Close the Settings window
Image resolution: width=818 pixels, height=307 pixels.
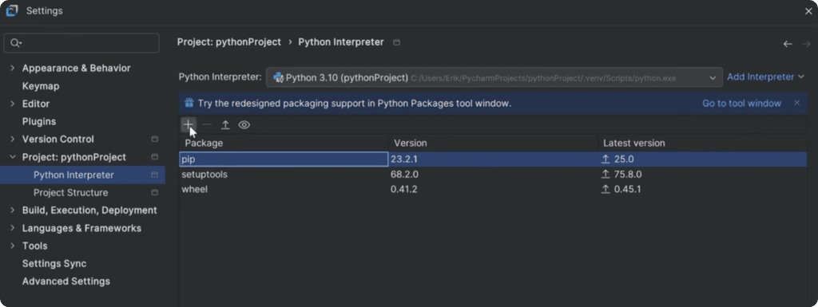point(808,11)
